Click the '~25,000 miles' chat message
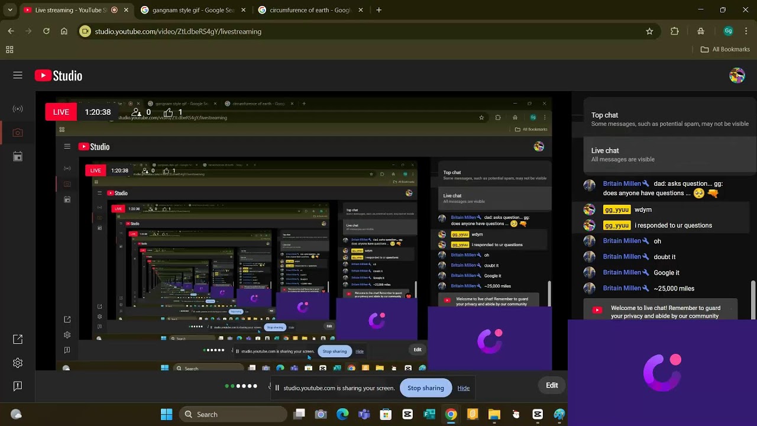Viewport: 757px width, 426px height. point(674,289)
